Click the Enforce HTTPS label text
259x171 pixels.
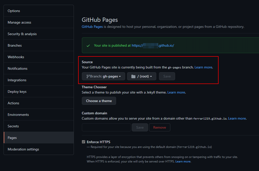coord(98,142)
